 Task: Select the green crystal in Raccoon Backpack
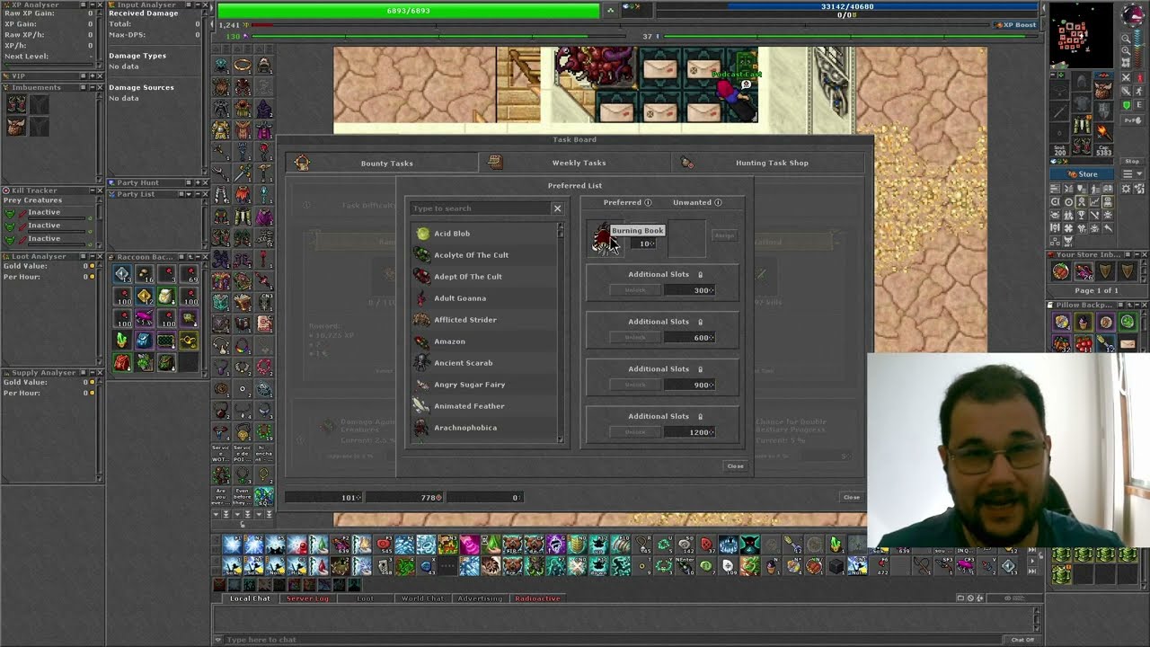click(122, 340)
